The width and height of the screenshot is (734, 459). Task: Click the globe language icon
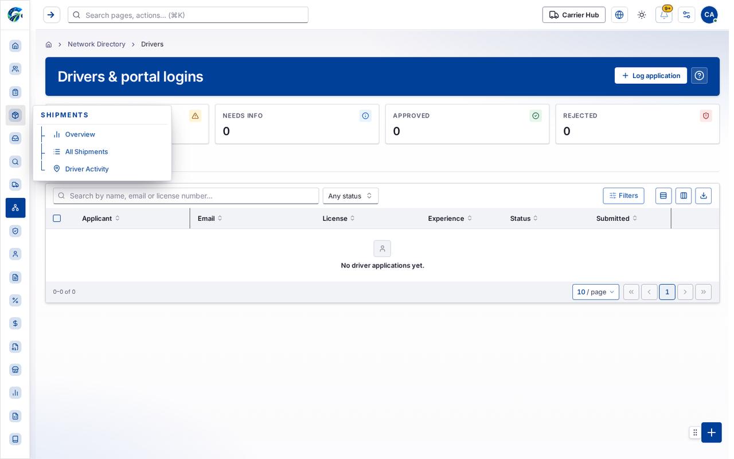point(619,15)
